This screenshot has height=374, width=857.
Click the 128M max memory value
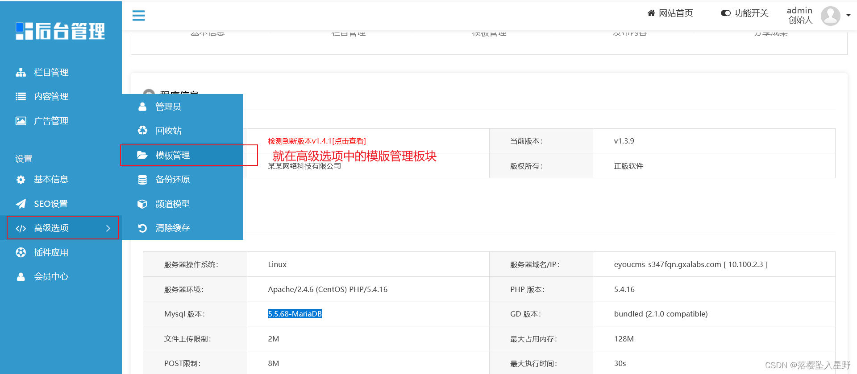pyautogui.click(x=624, y=339)
